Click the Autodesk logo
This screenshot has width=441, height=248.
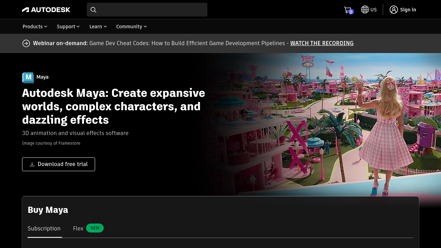click(x=46, y=10)
